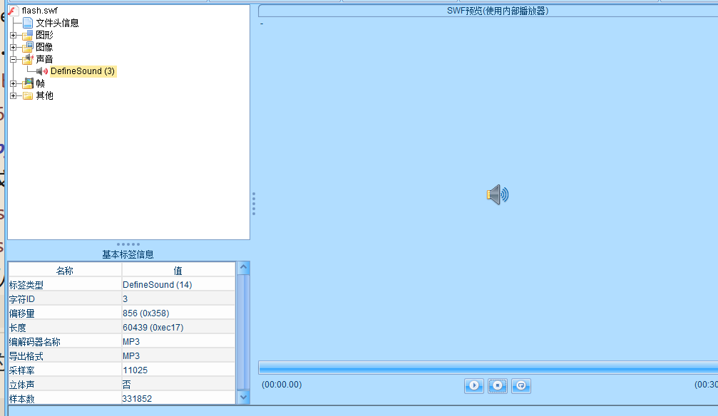Image resolution: width=718 pixels, height=416 pixels.
Task: Select the 声音 tree item
Action: pos(44,59)
